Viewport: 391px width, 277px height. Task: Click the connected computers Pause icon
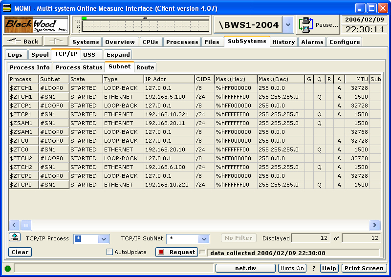[x=306, y=25]
